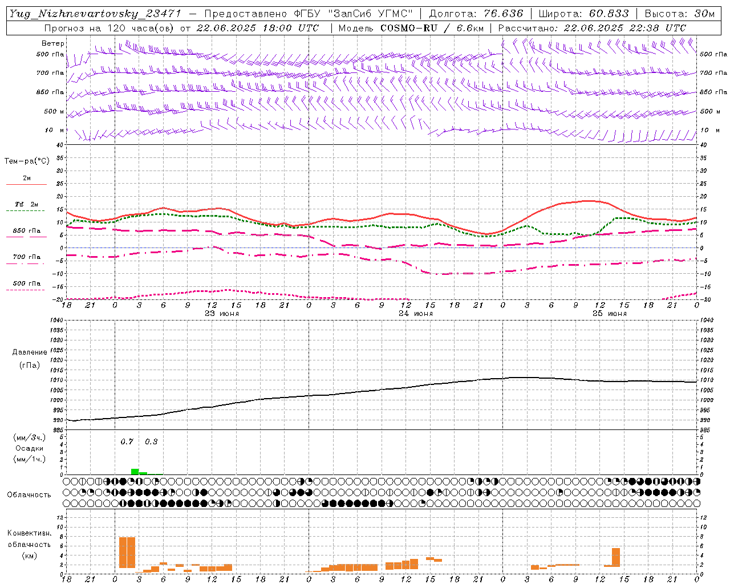730x584 pixels.
Task: Click the 'Высота: 30м' header field
Action: (679, 14)
